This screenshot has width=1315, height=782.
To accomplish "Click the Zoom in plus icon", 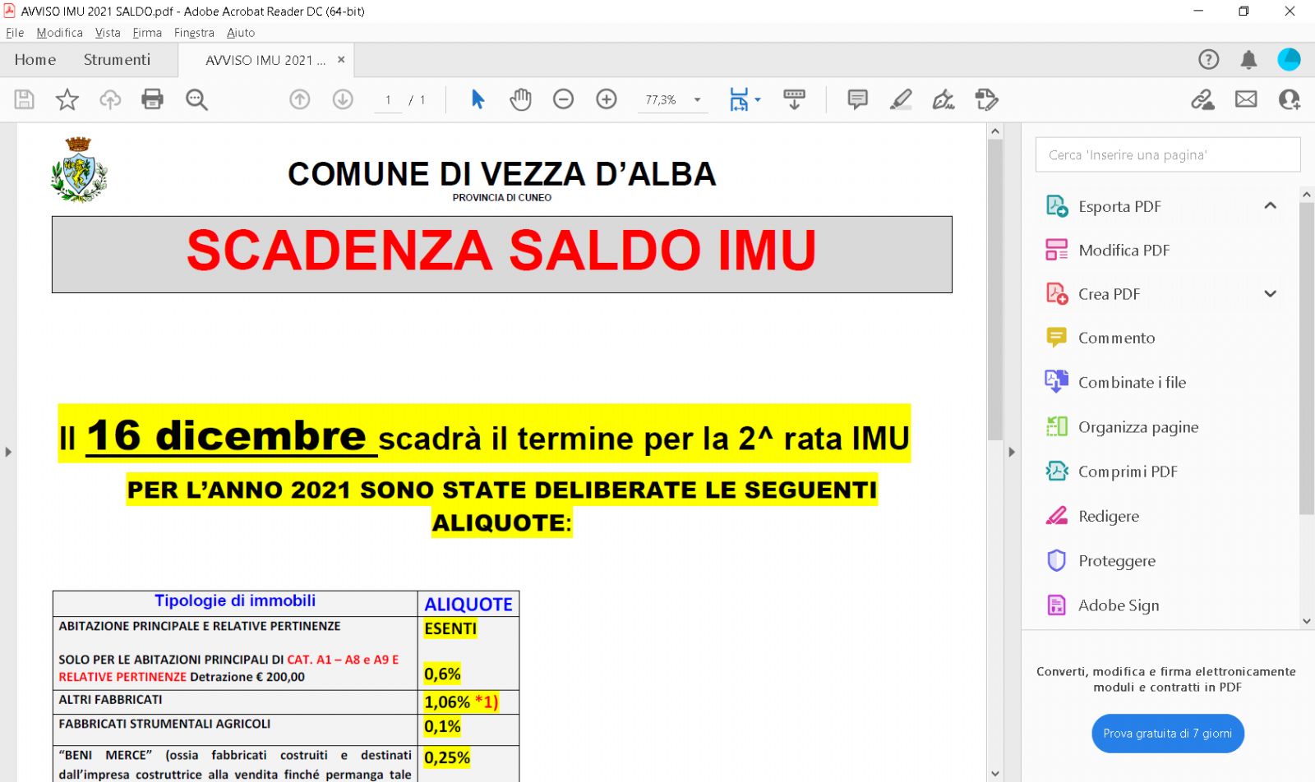I will point(607,99).
